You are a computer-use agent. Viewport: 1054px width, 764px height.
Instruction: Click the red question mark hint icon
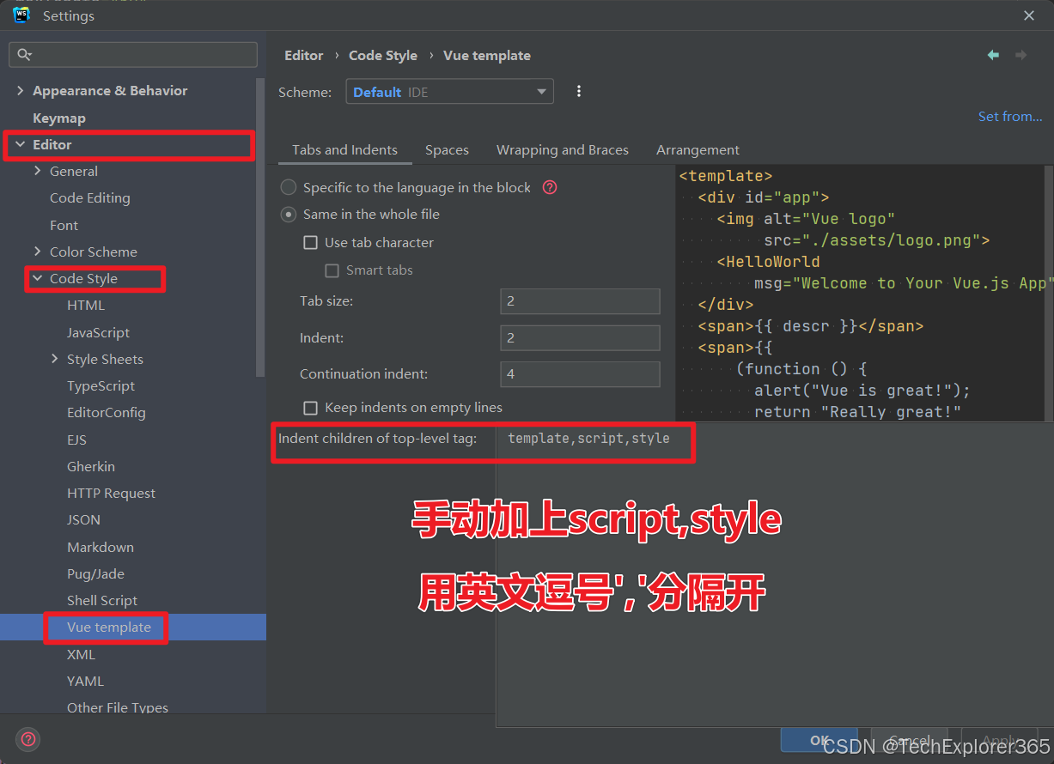(550, 187)
